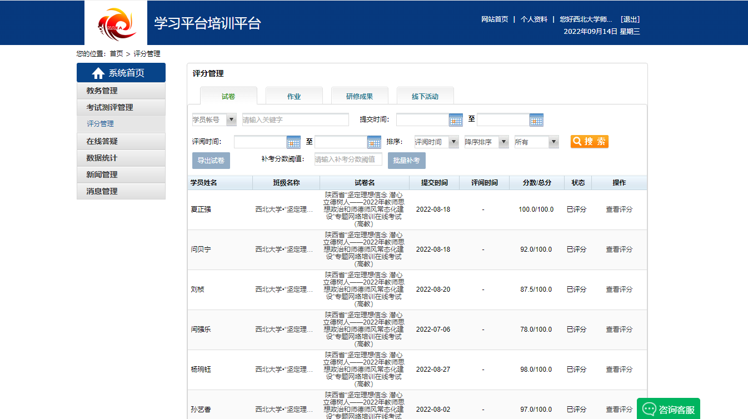Expand 教务管理 in the sidebar menu
This screenshot has width=748, height=419.
[121, 91]
